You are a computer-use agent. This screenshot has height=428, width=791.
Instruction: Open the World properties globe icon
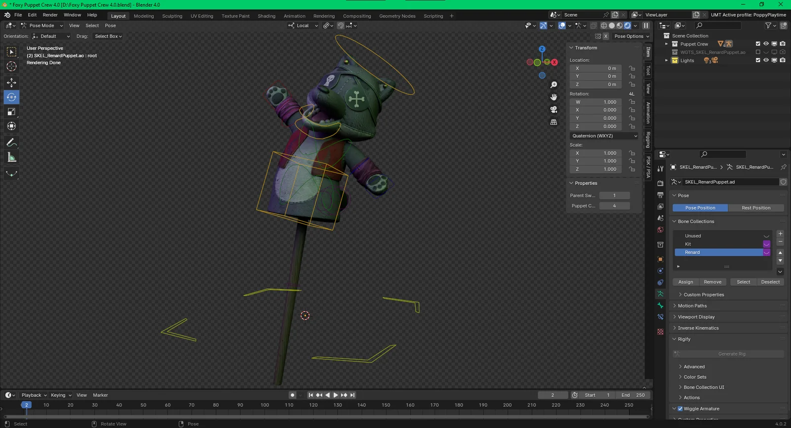[660, 230]
